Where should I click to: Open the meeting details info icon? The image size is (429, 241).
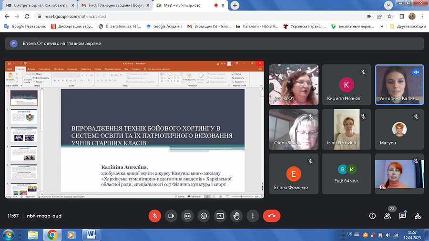tap(372, 216)
